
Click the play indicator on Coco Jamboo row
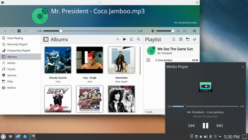click(148, 60)
